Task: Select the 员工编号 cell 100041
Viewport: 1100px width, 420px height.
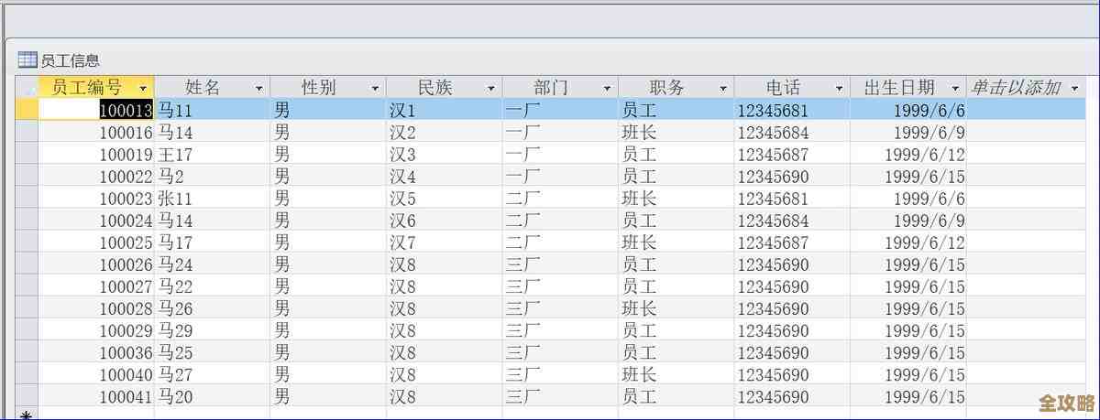Action: pyautogui.click(x=96, y=396)
